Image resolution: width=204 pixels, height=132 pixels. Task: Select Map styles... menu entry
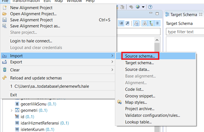point(155,102)
